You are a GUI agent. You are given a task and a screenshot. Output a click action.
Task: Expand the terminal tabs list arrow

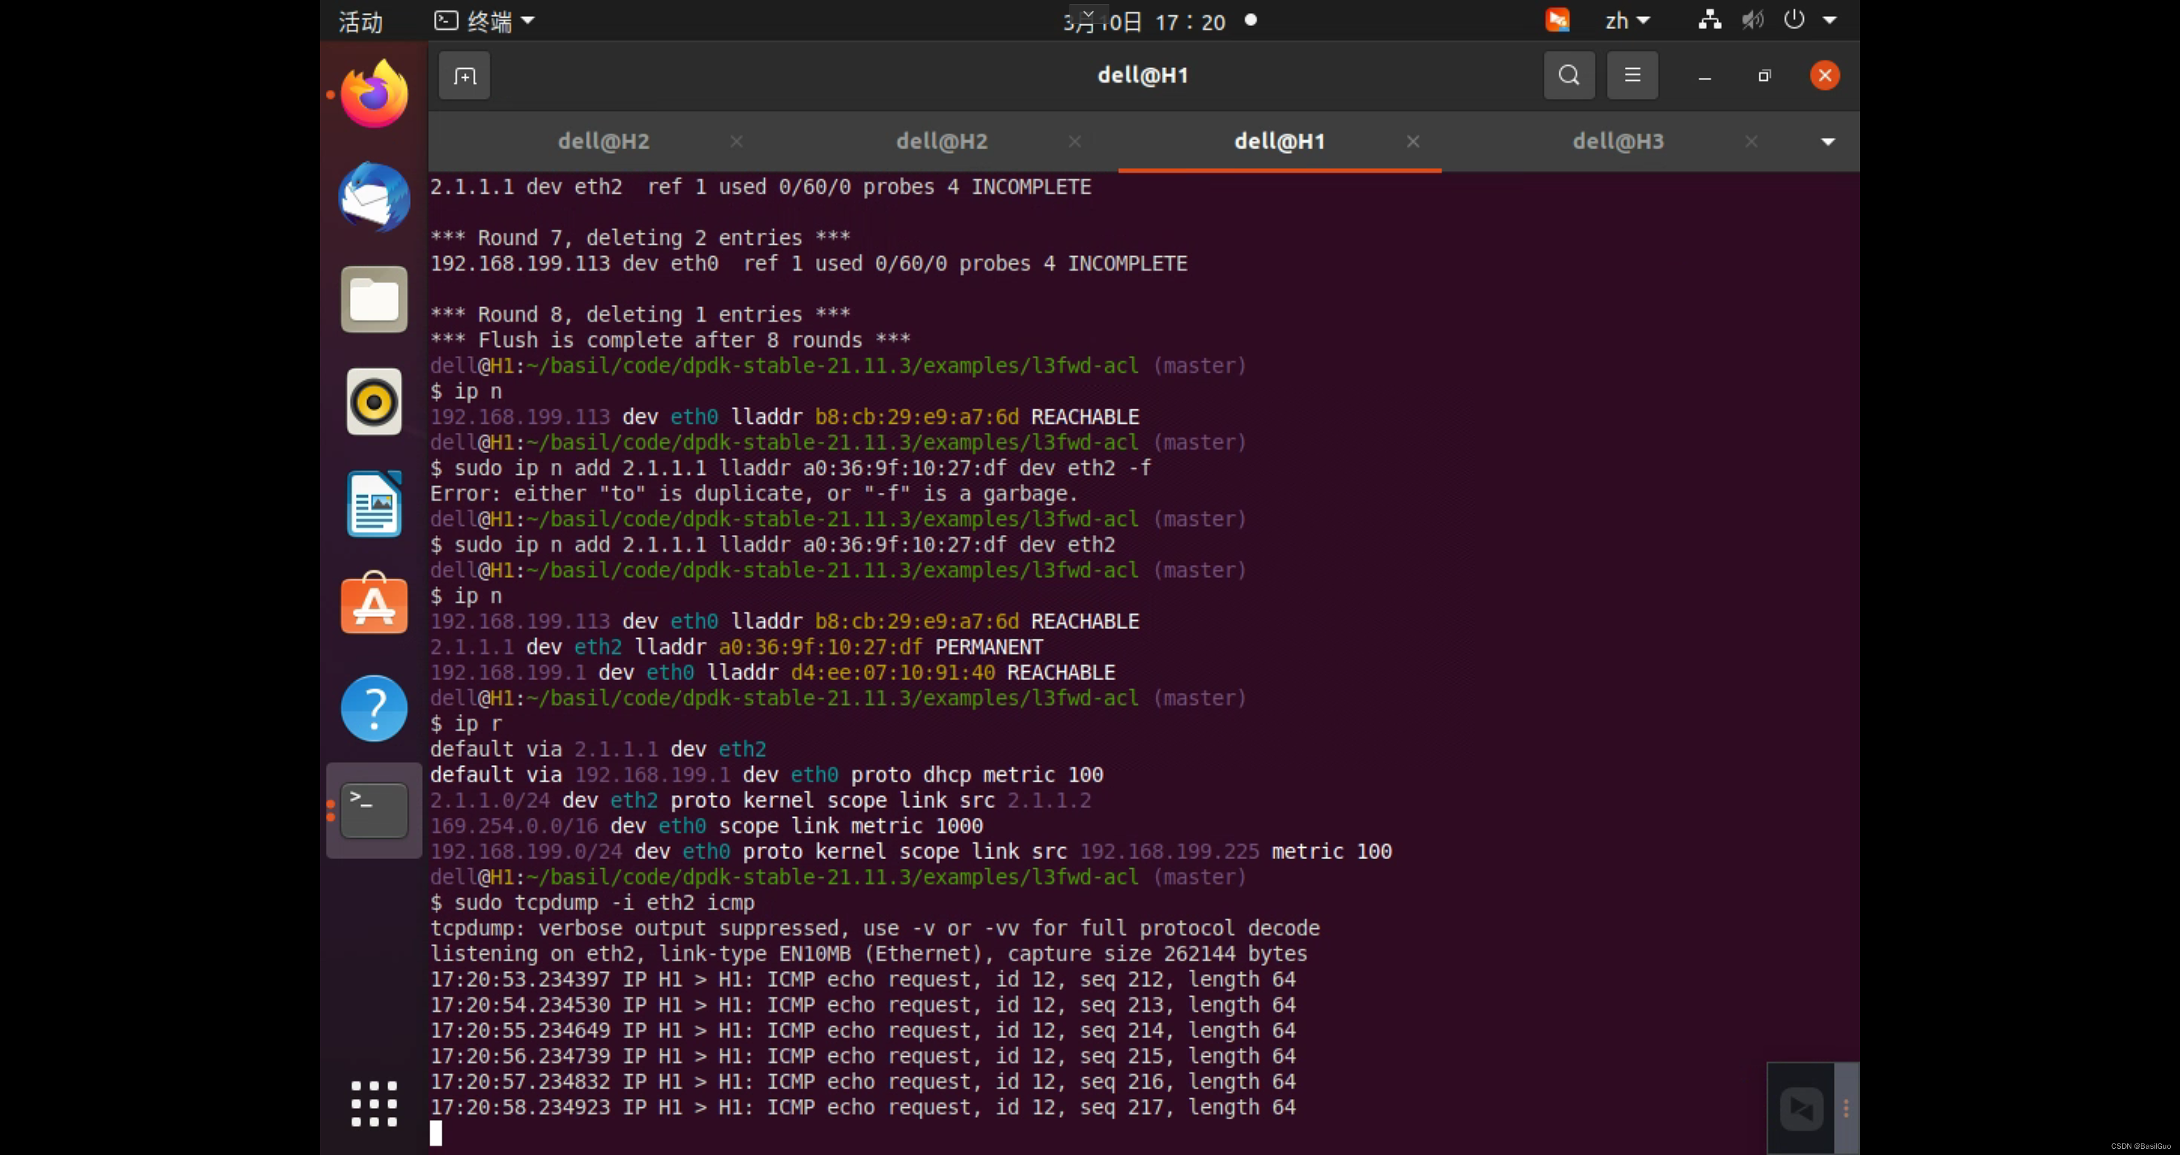(x=1828, y=141)
